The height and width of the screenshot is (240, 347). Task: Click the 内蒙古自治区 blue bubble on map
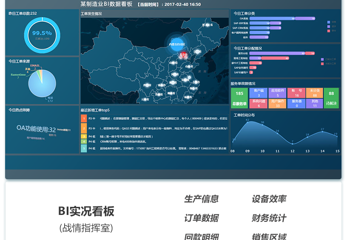(176, 44)
